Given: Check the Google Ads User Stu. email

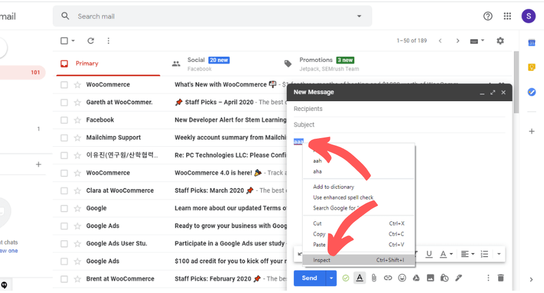Looking at the screenshot, I should coord(64,243).
